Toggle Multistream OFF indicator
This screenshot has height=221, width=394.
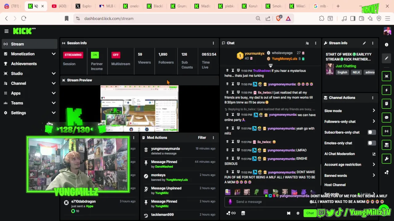[x=115, y=55]
